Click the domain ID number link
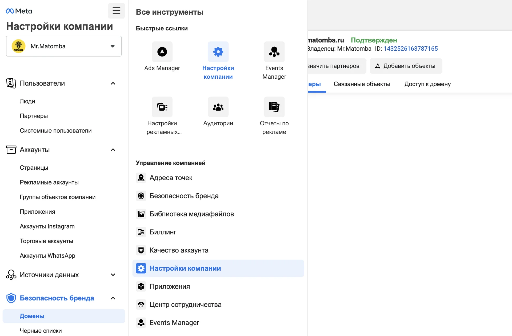The width and height of the screenshot is (512, 336). [x=411, y=49]
